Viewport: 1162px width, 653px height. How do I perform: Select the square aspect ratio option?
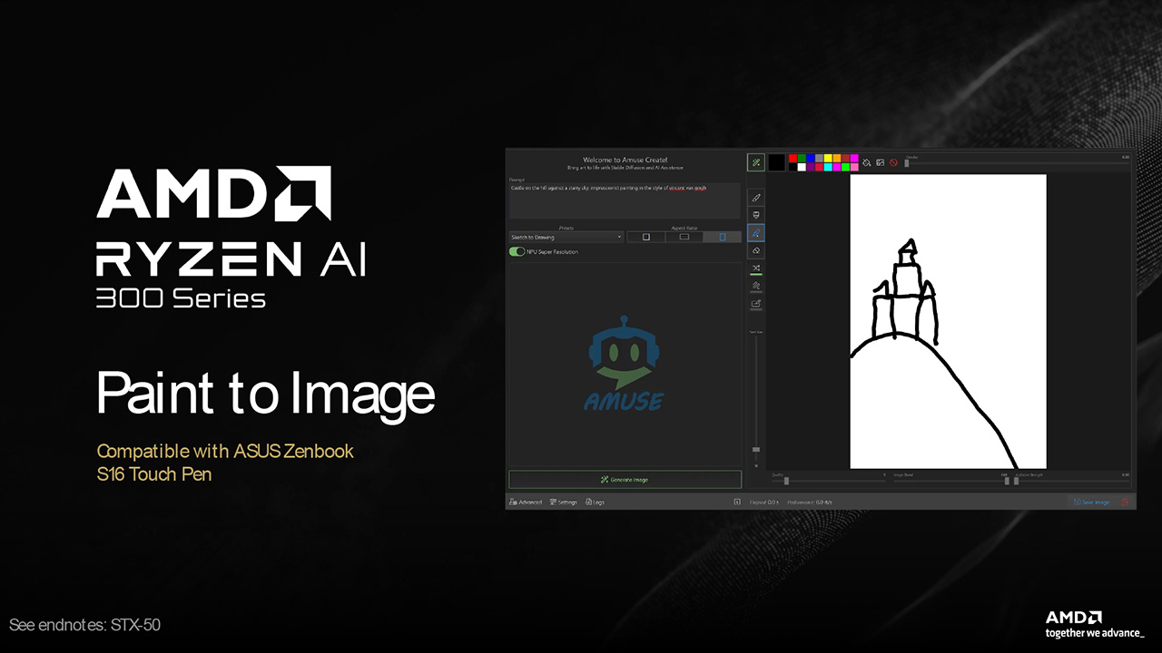point(646,237)
